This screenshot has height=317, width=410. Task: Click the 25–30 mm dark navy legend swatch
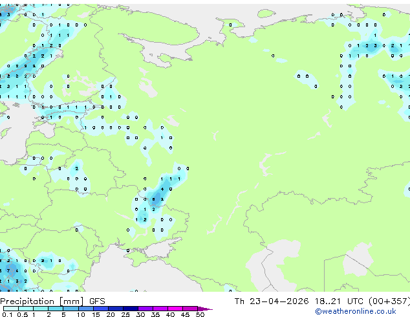coord(131,309)
